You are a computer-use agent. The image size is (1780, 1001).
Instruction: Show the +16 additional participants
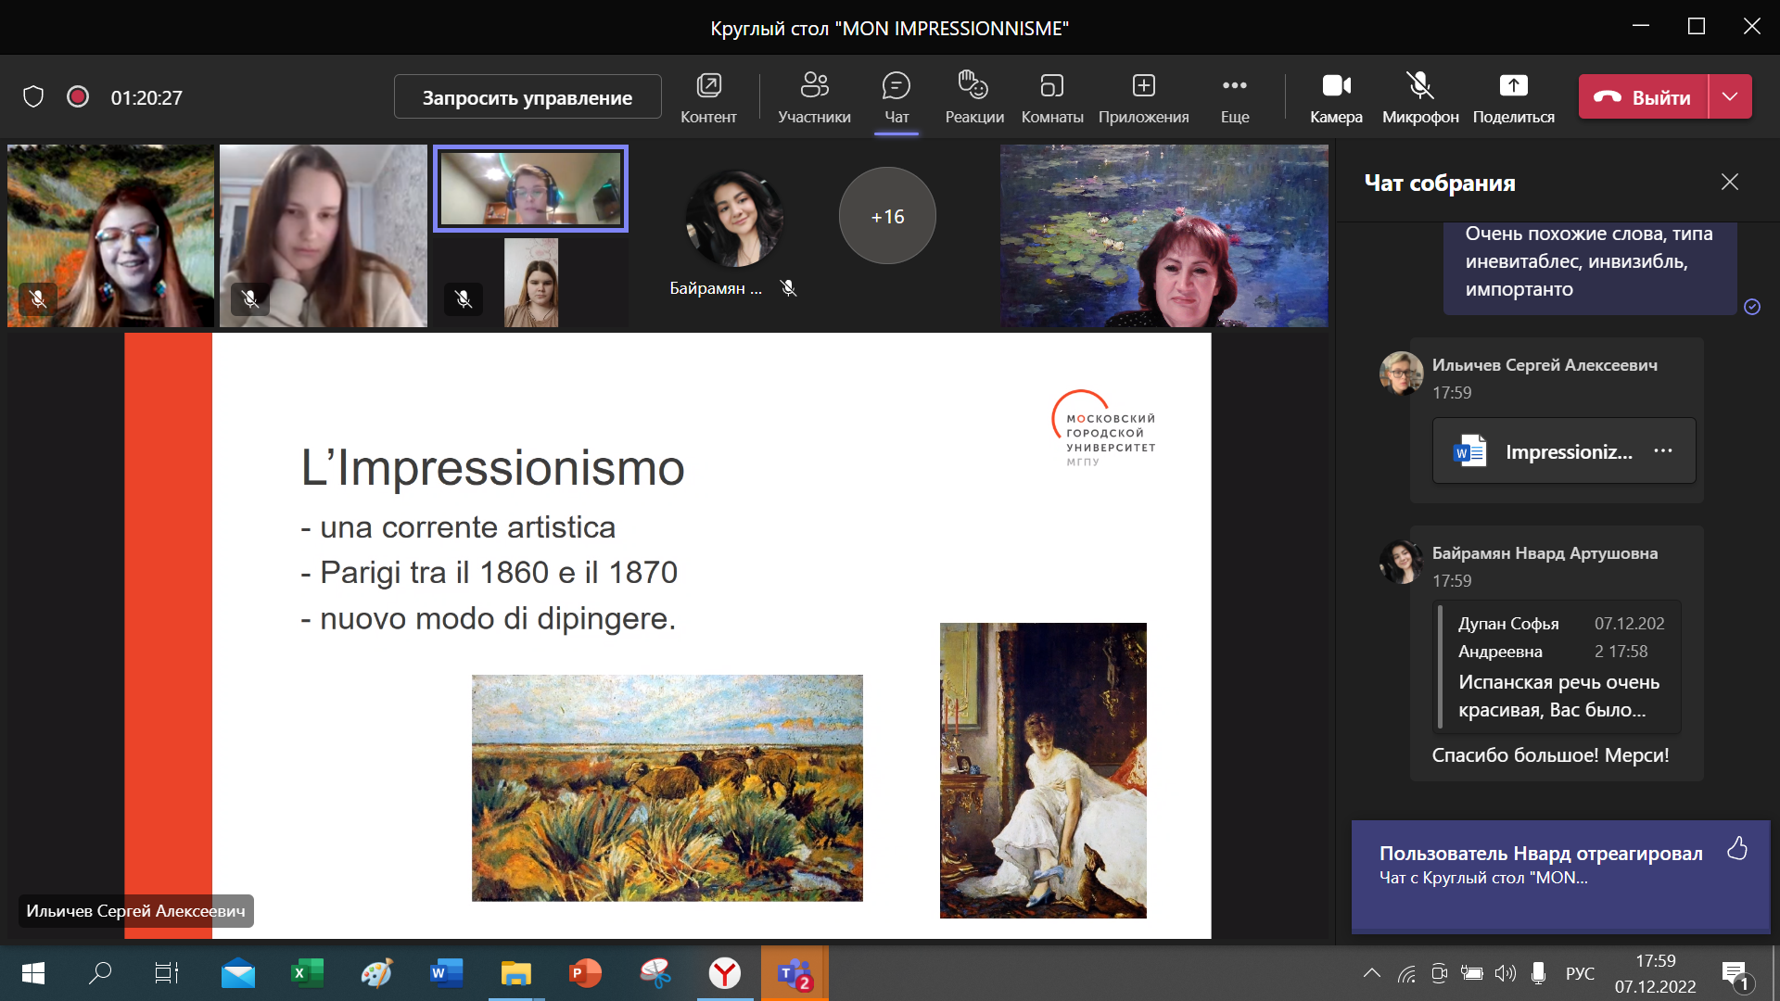click(887, 216)
